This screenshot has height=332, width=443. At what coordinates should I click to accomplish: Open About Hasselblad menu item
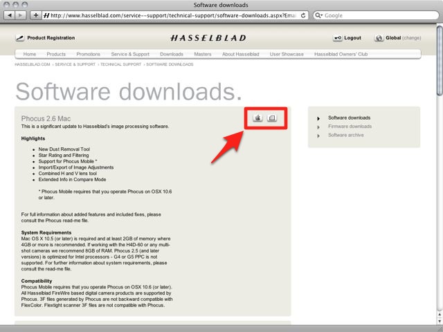tap(240, 54)
